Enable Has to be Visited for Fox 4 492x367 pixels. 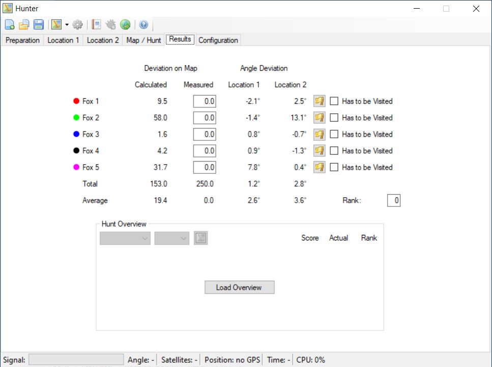pos(334,151)
